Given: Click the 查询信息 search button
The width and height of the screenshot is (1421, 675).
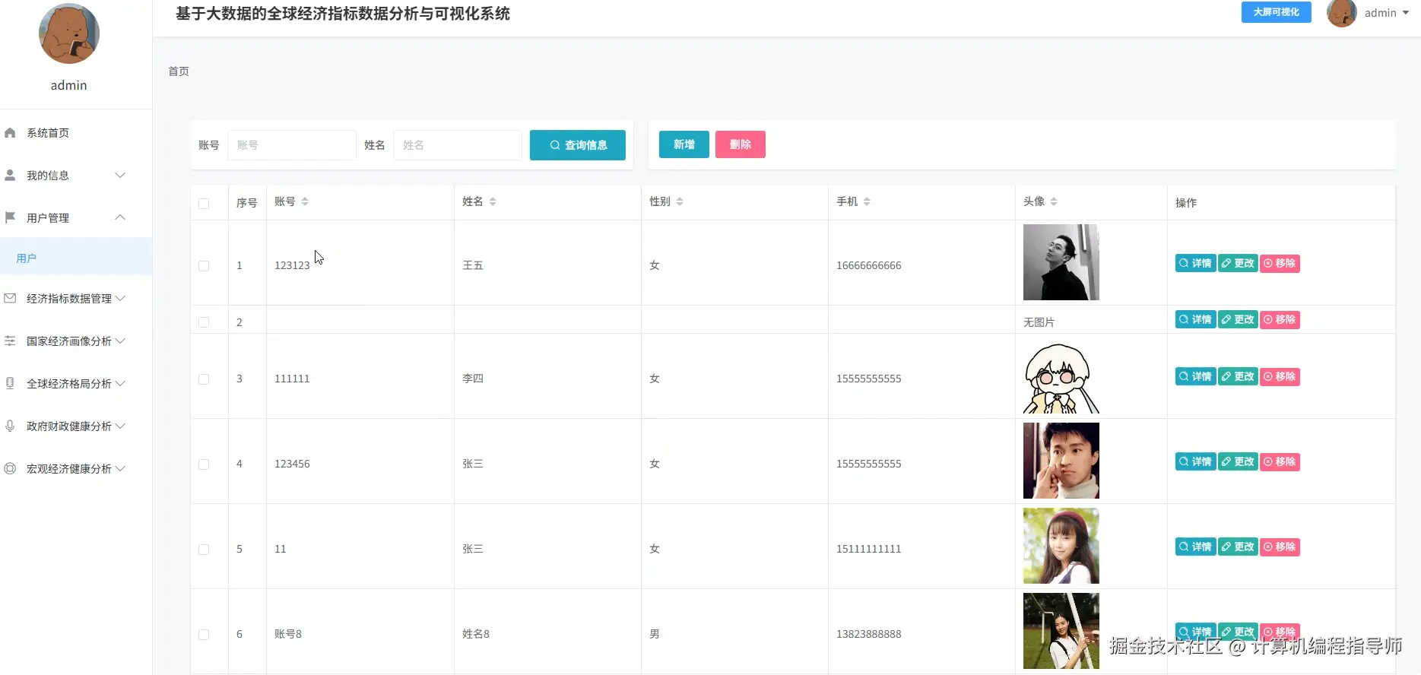Looking at the screenshot, I should click(x=578, y=145).
